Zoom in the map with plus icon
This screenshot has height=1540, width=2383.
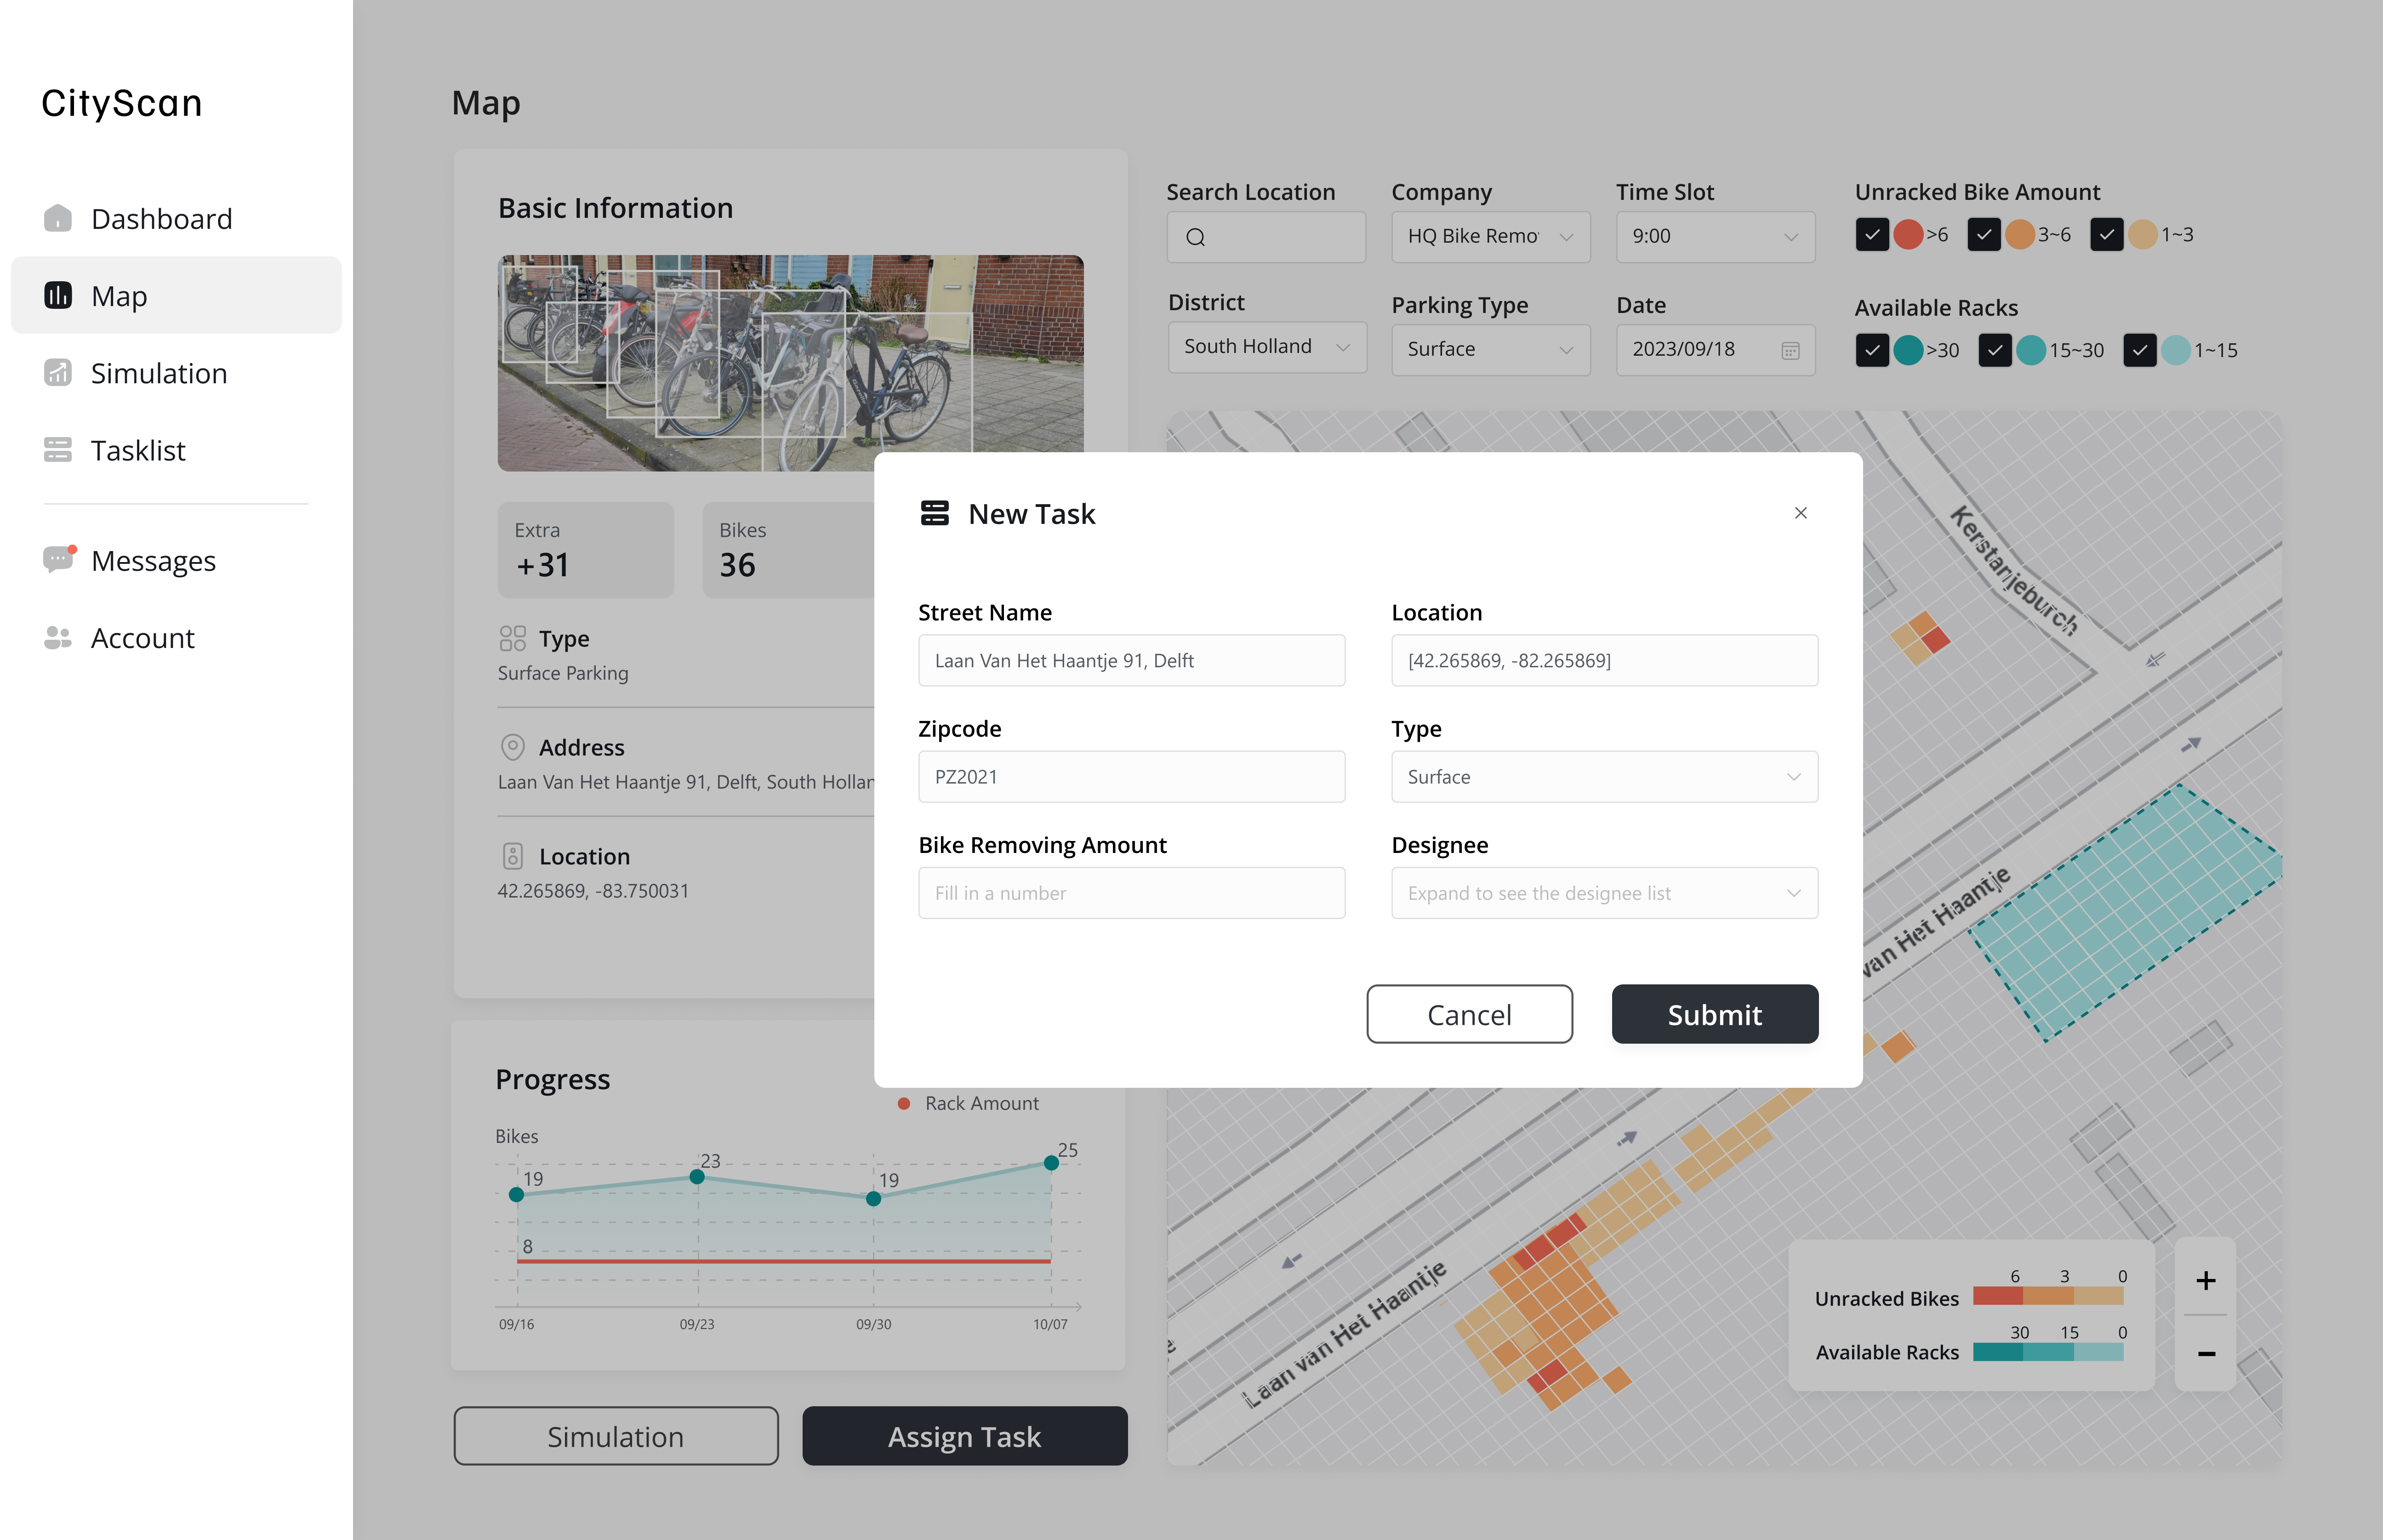(2205, 1280)
